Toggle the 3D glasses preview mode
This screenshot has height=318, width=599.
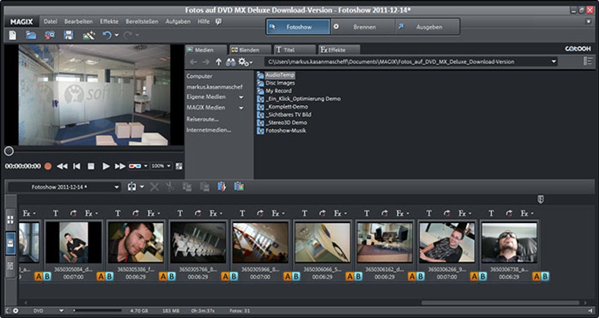(x=136, y=166)
